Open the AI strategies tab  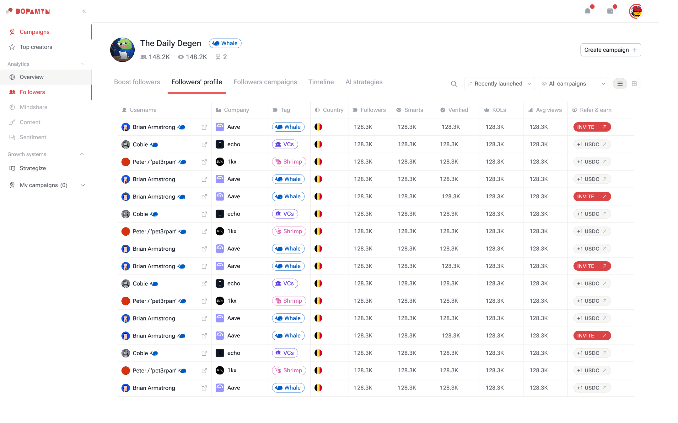click(364, 82)
